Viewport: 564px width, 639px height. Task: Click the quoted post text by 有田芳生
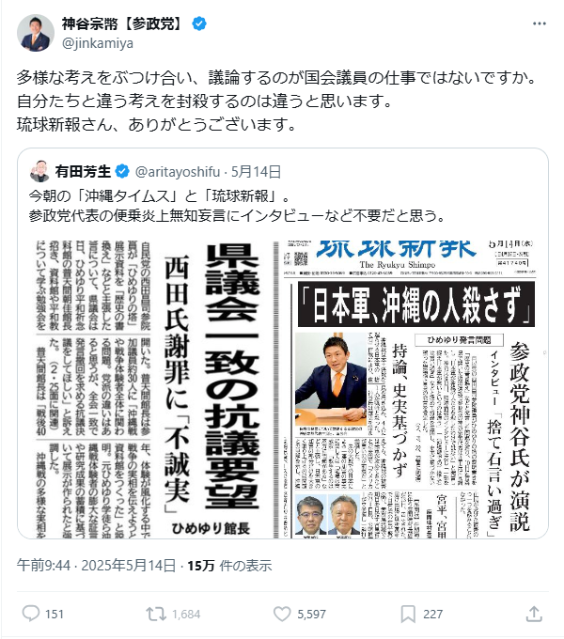[x=237, y=206]
